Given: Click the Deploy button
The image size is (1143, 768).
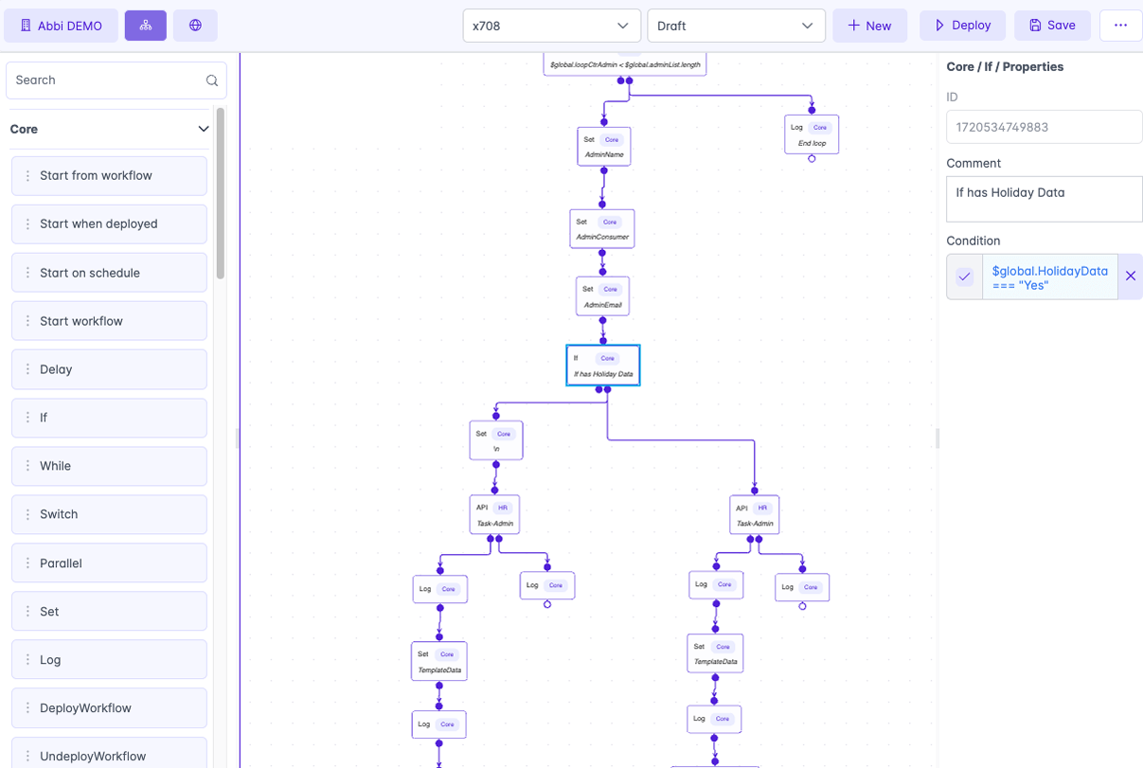Looking at the screenshot, I should click(x=962, y=26).
